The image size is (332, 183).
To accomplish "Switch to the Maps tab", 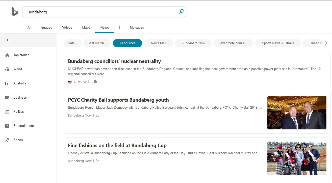I will point(86,27).
